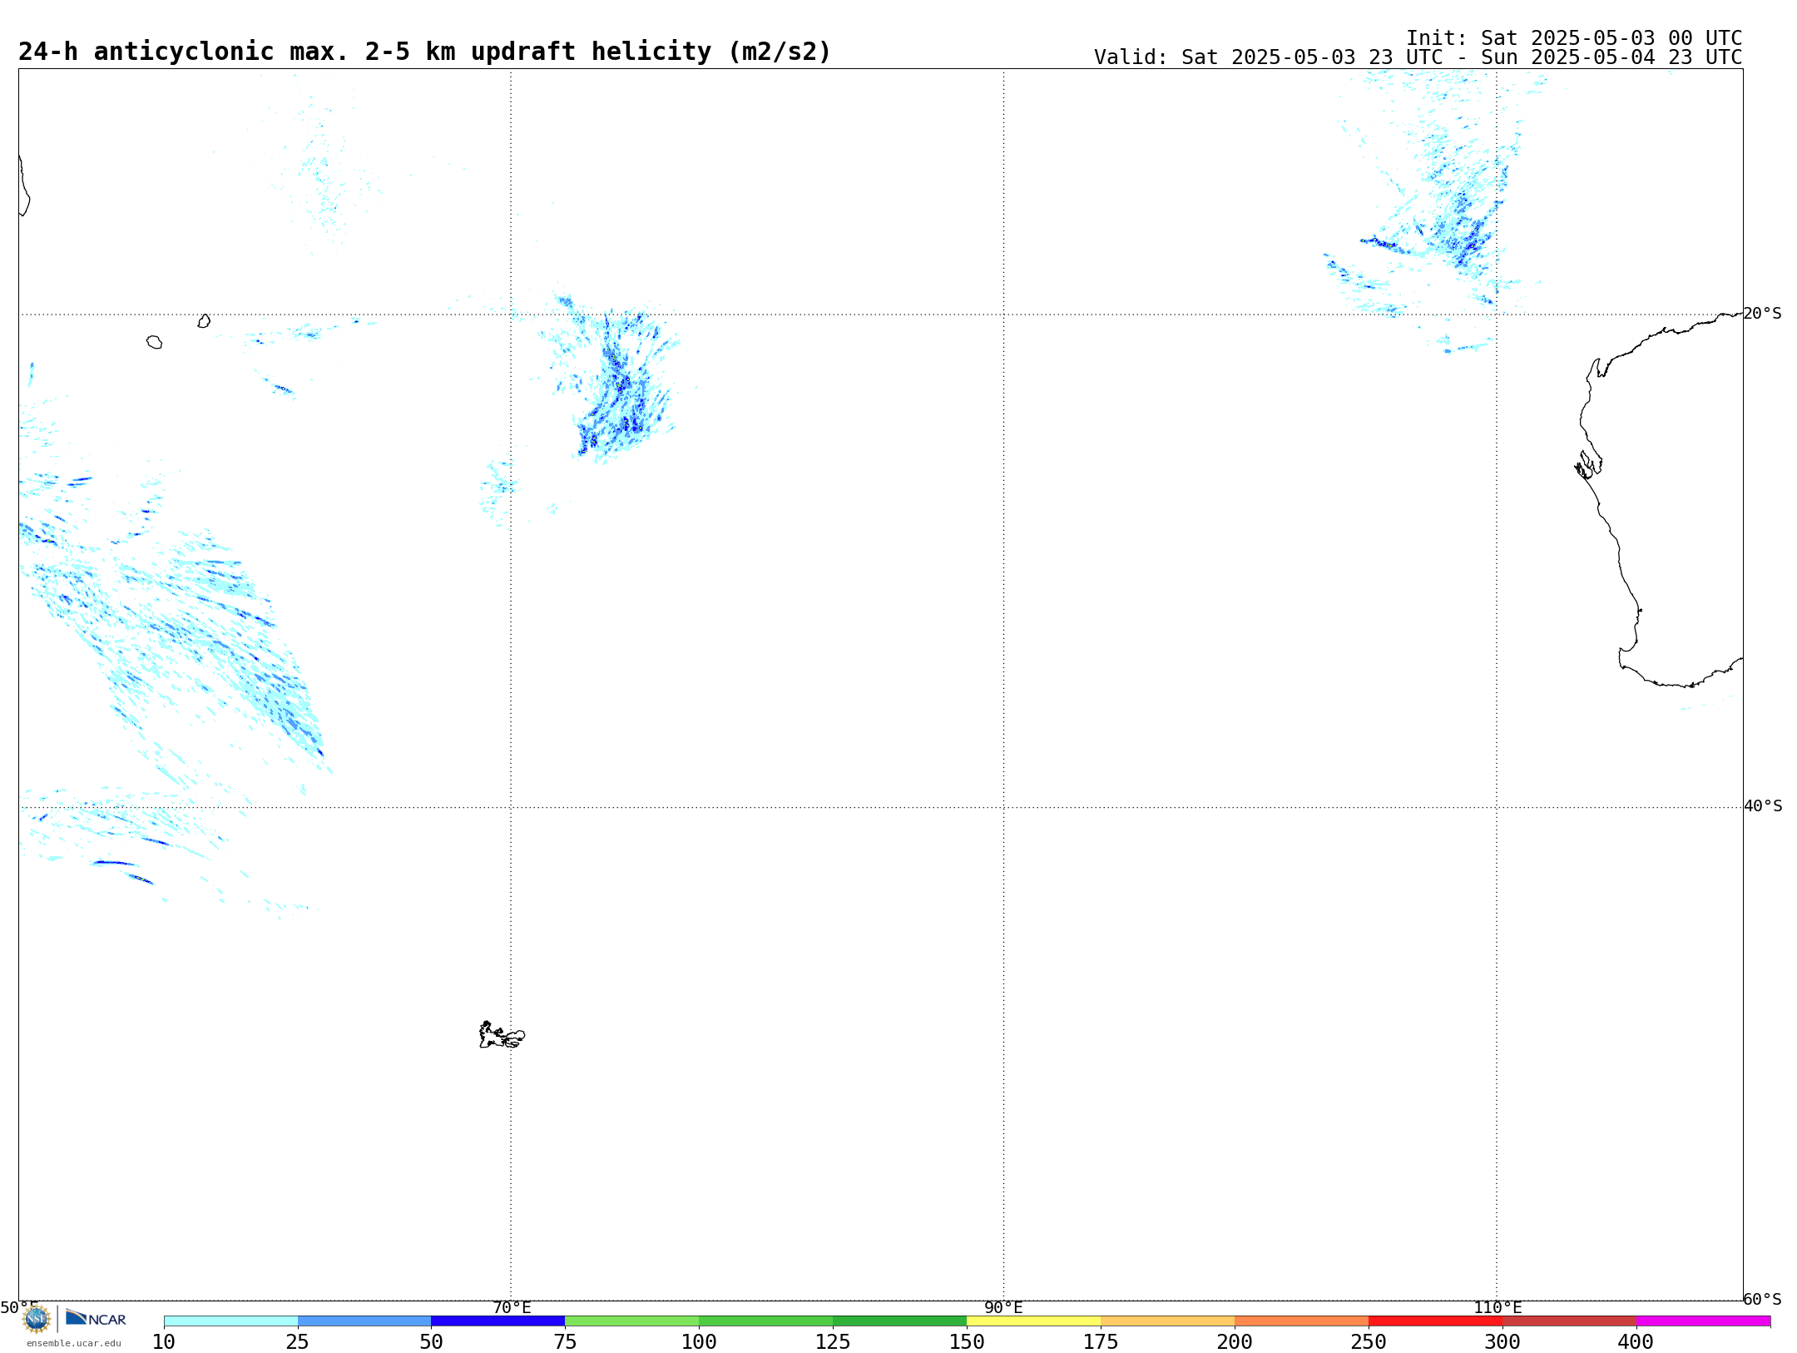Click the colorbar label 300

1502,1342
